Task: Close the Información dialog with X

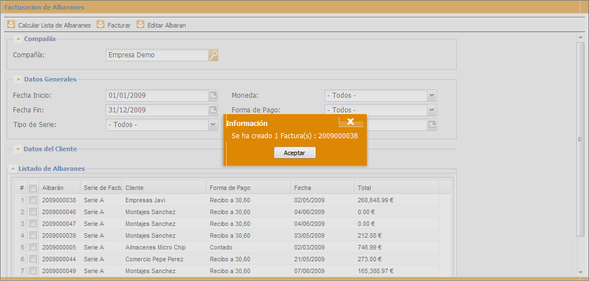Action: pos(350,122)
